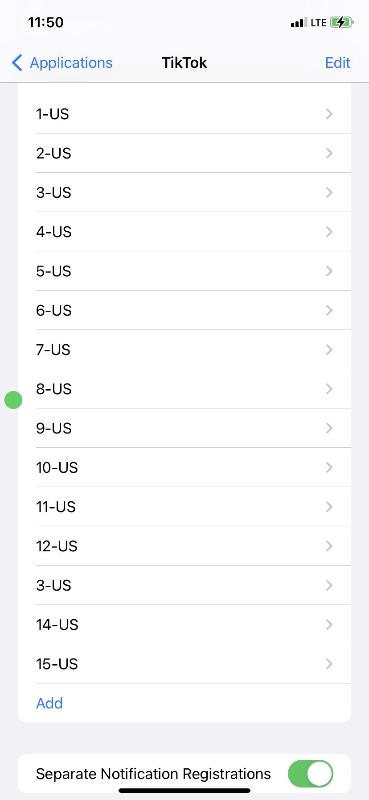The image size is (369, 800).
Task: Tap the back arrow to Applications
Action: 18,63
